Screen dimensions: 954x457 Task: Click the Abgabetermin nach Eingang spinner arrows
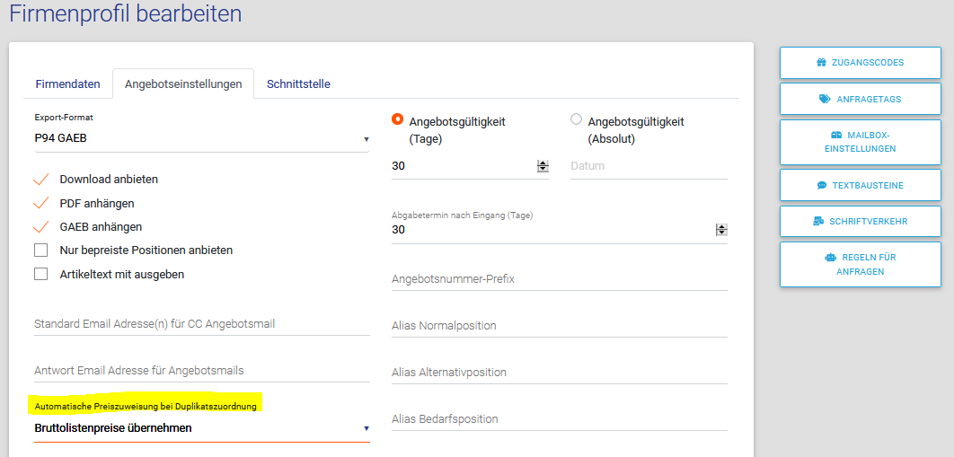[x=720, y=230]
